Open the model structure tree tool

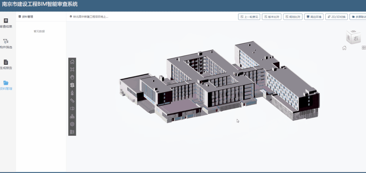(72, 116)
